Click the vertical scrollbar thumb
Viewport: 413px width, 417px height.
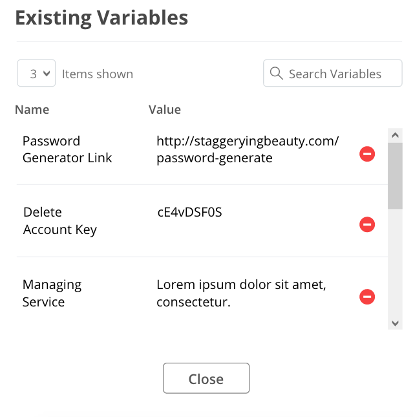395,176
